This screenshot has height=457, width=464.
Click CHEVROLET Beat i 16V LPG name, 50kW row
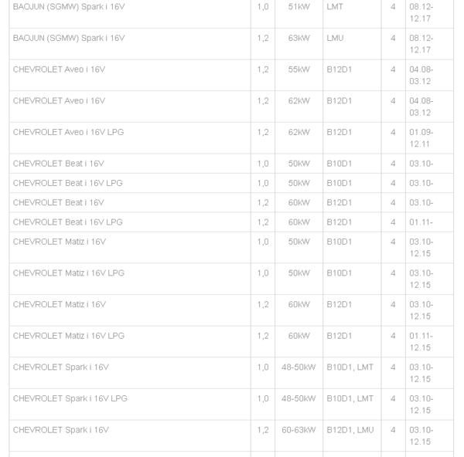point(67,183)
